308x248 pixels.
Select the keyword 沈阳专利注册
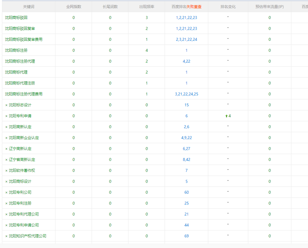[20, 203]
